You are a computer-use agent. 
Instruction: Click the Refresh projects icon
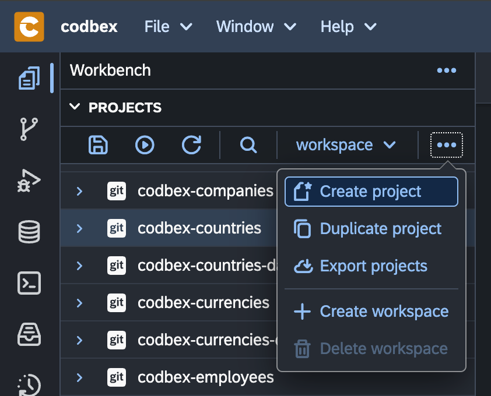[191, 145]
